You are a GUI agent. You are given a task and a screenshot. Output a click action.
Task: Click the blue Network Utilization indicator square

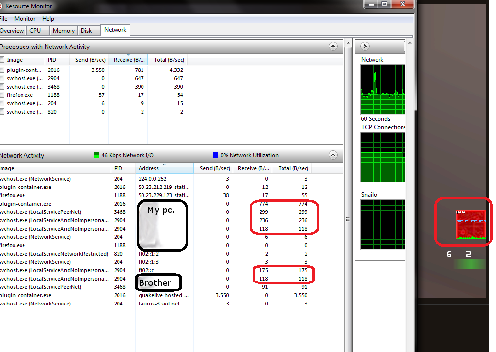[215, 155]
